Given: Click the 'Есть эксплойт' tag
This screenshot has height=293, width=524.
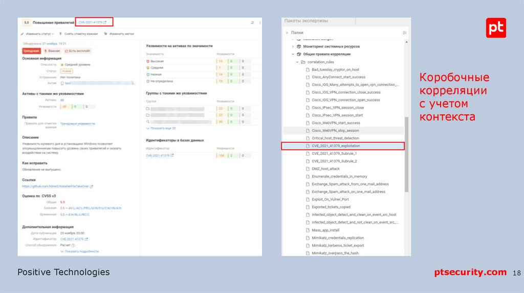Looking at the screenshot, I should (x=78, y=51).
